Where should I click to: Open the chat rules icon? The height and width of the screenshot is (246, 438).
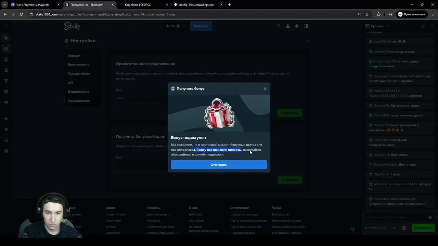pyautogui.click(x=404, y=228)
